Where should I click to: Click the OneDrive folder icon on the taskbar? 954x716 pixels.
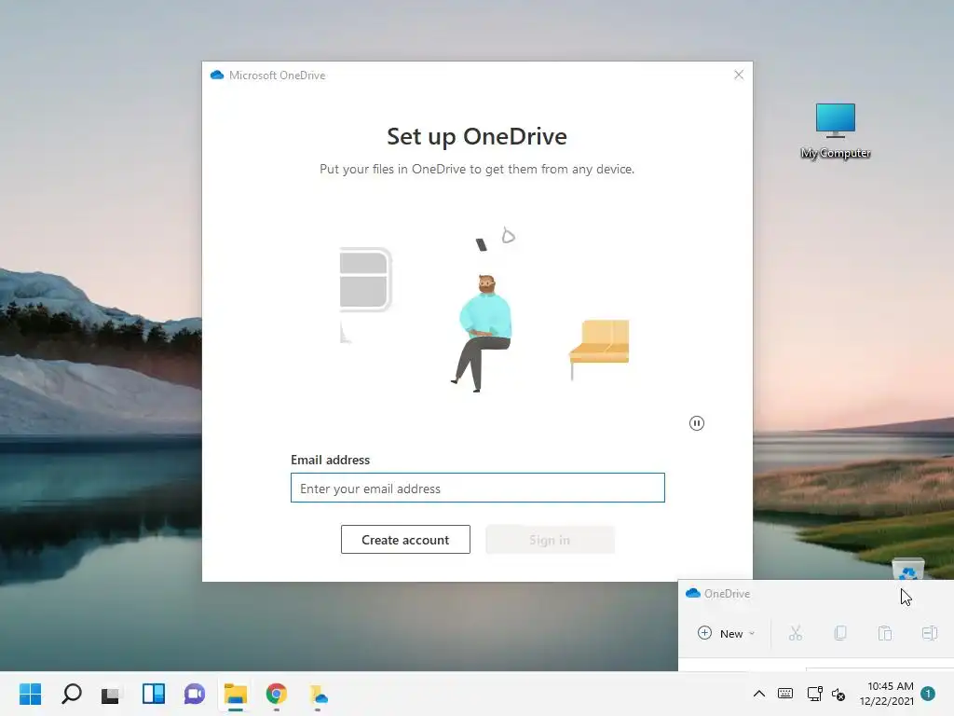click(x=319, y=694)
